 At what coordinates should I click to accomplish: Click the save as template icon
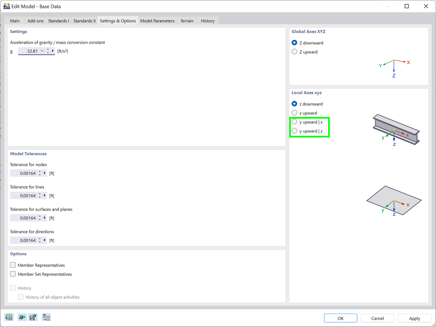click(33, 317)
